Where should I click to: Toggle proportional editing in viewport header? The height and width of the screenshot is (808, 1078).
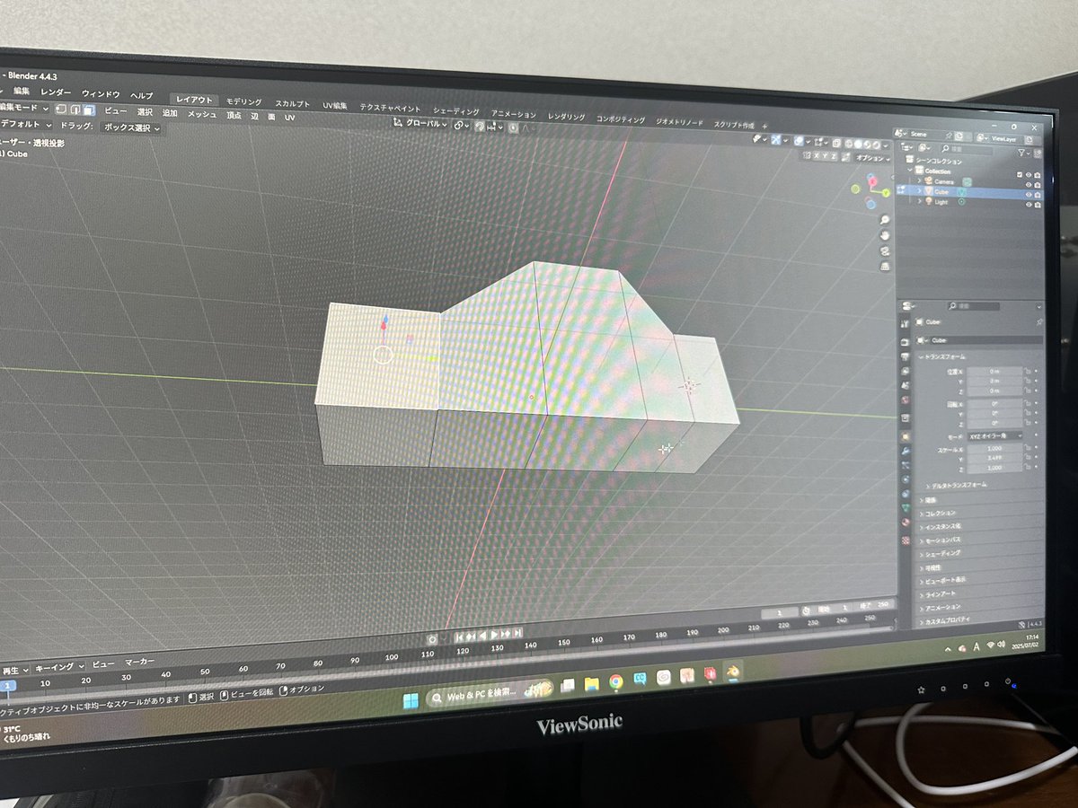pos(513,127)
